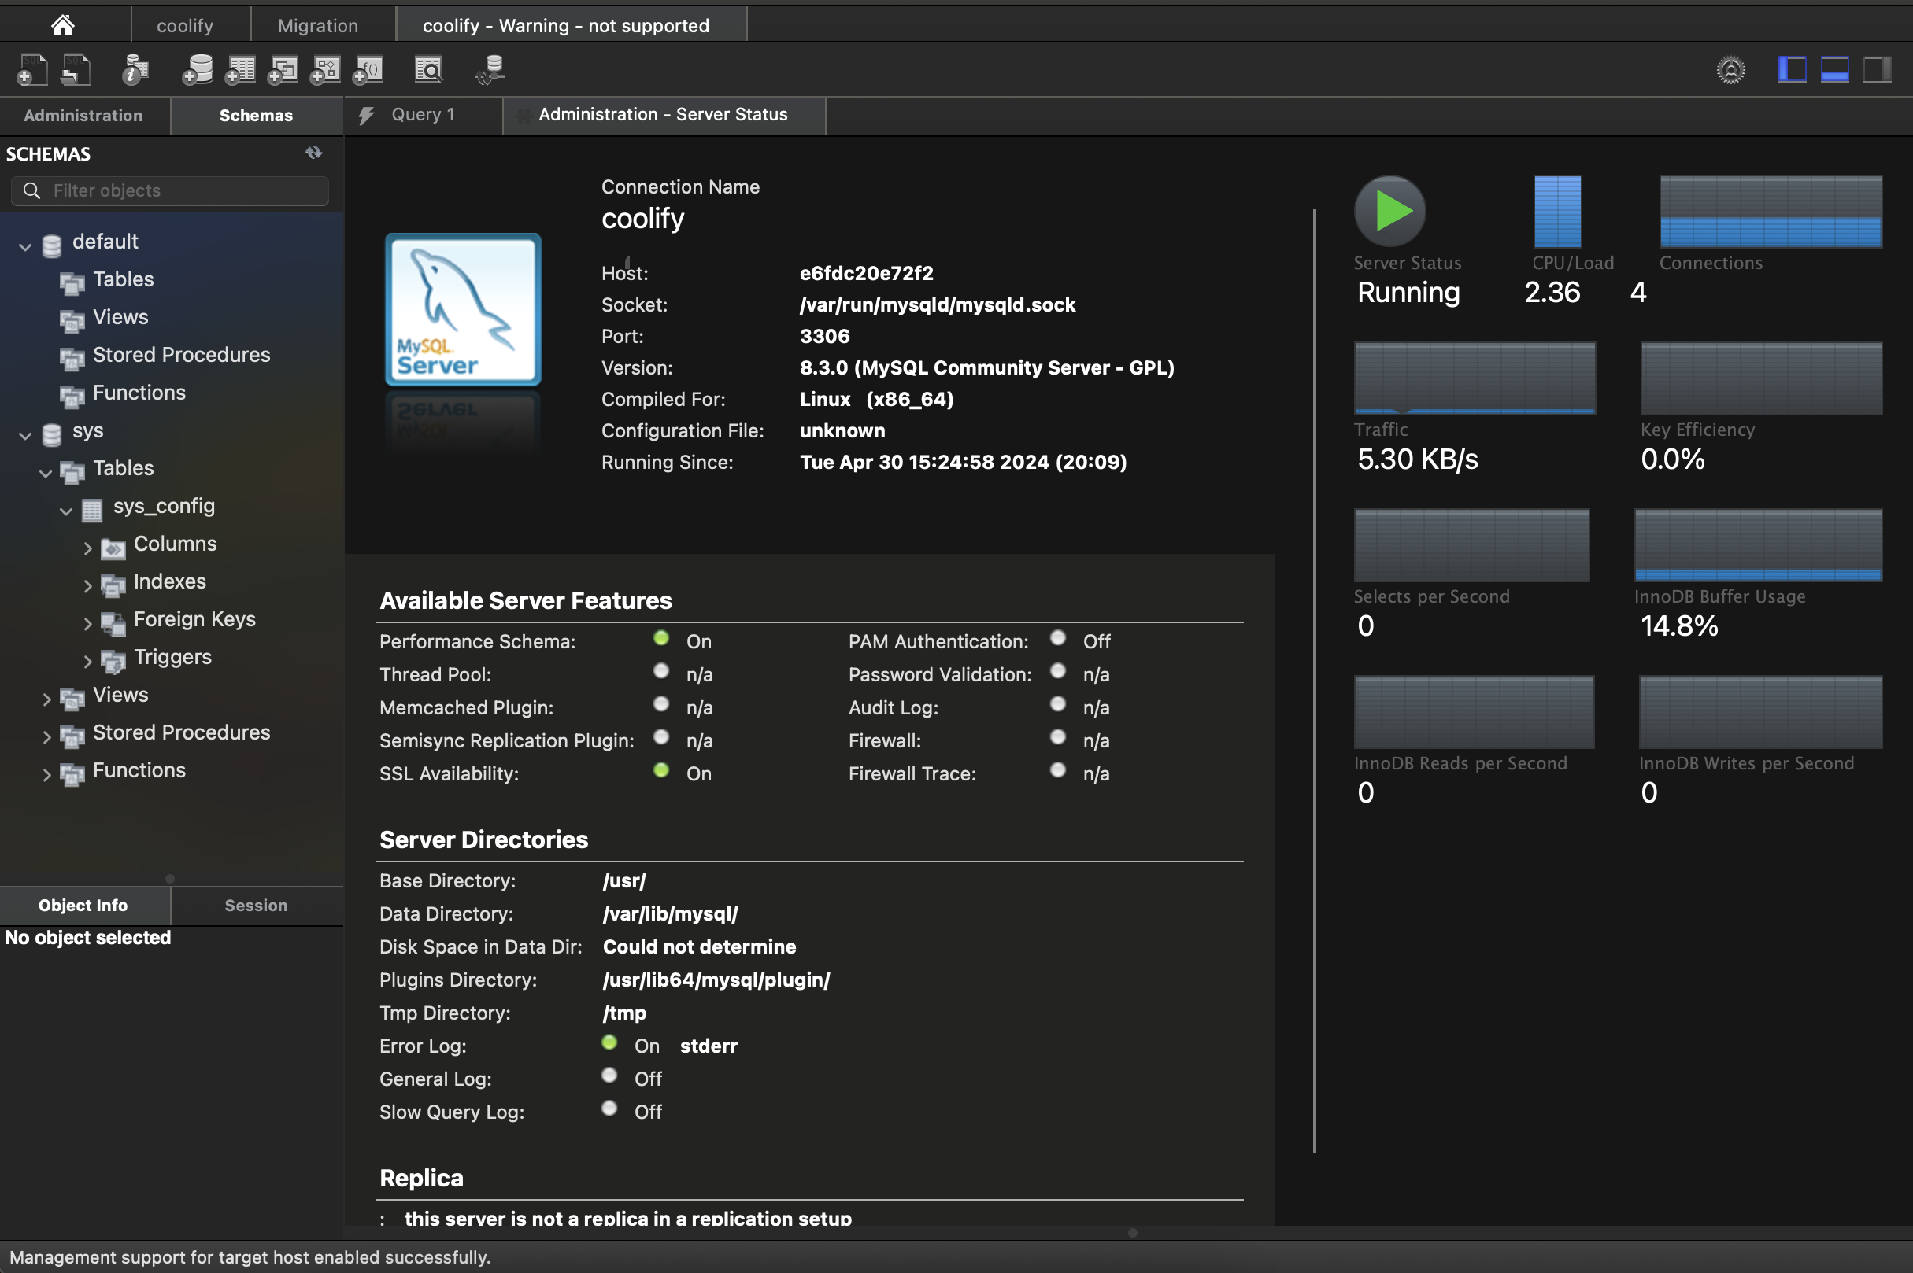Open the search table data icon
1913x1273 pixels.
428,70
